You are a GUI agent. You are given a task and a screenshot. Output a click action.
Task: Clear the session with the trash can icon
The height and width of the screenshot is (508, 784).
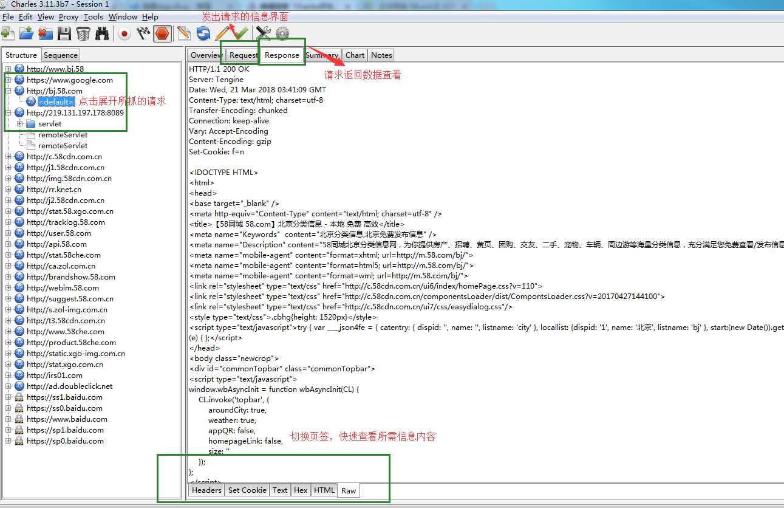pos(83,33)
